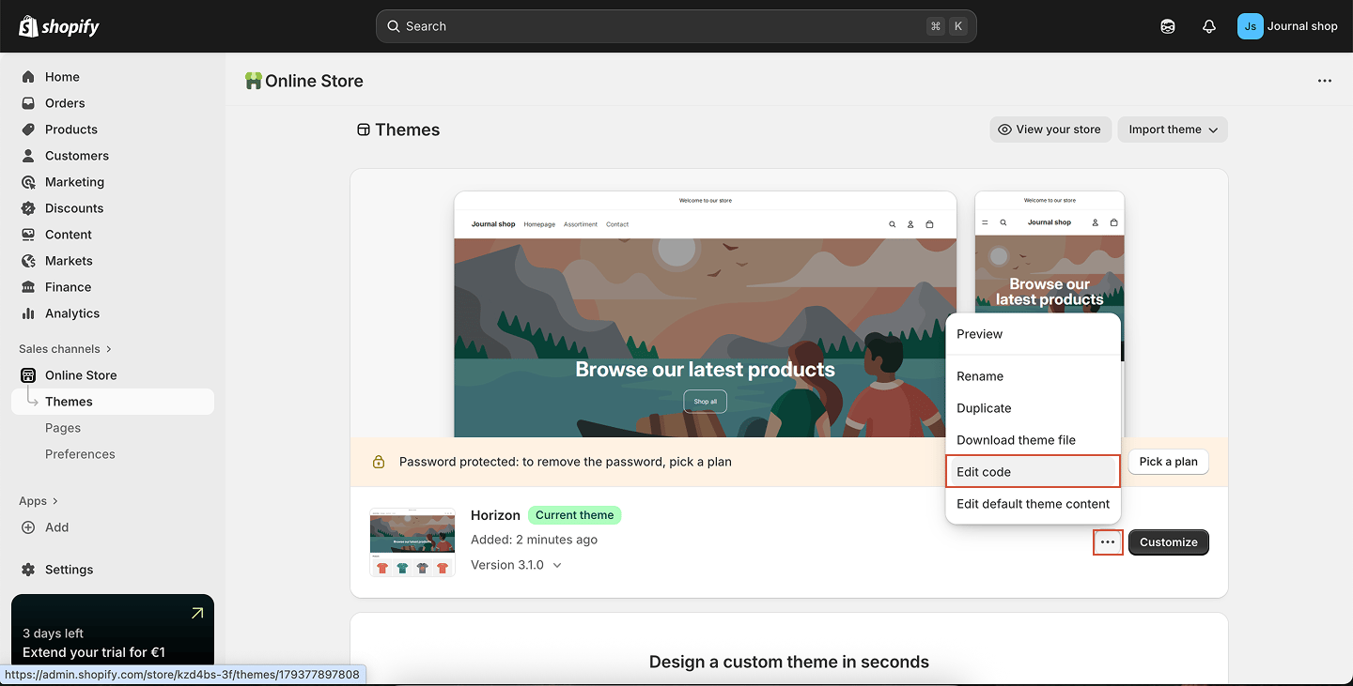
Task: Select Duplicate from the theme menu
Action: 1034,408
